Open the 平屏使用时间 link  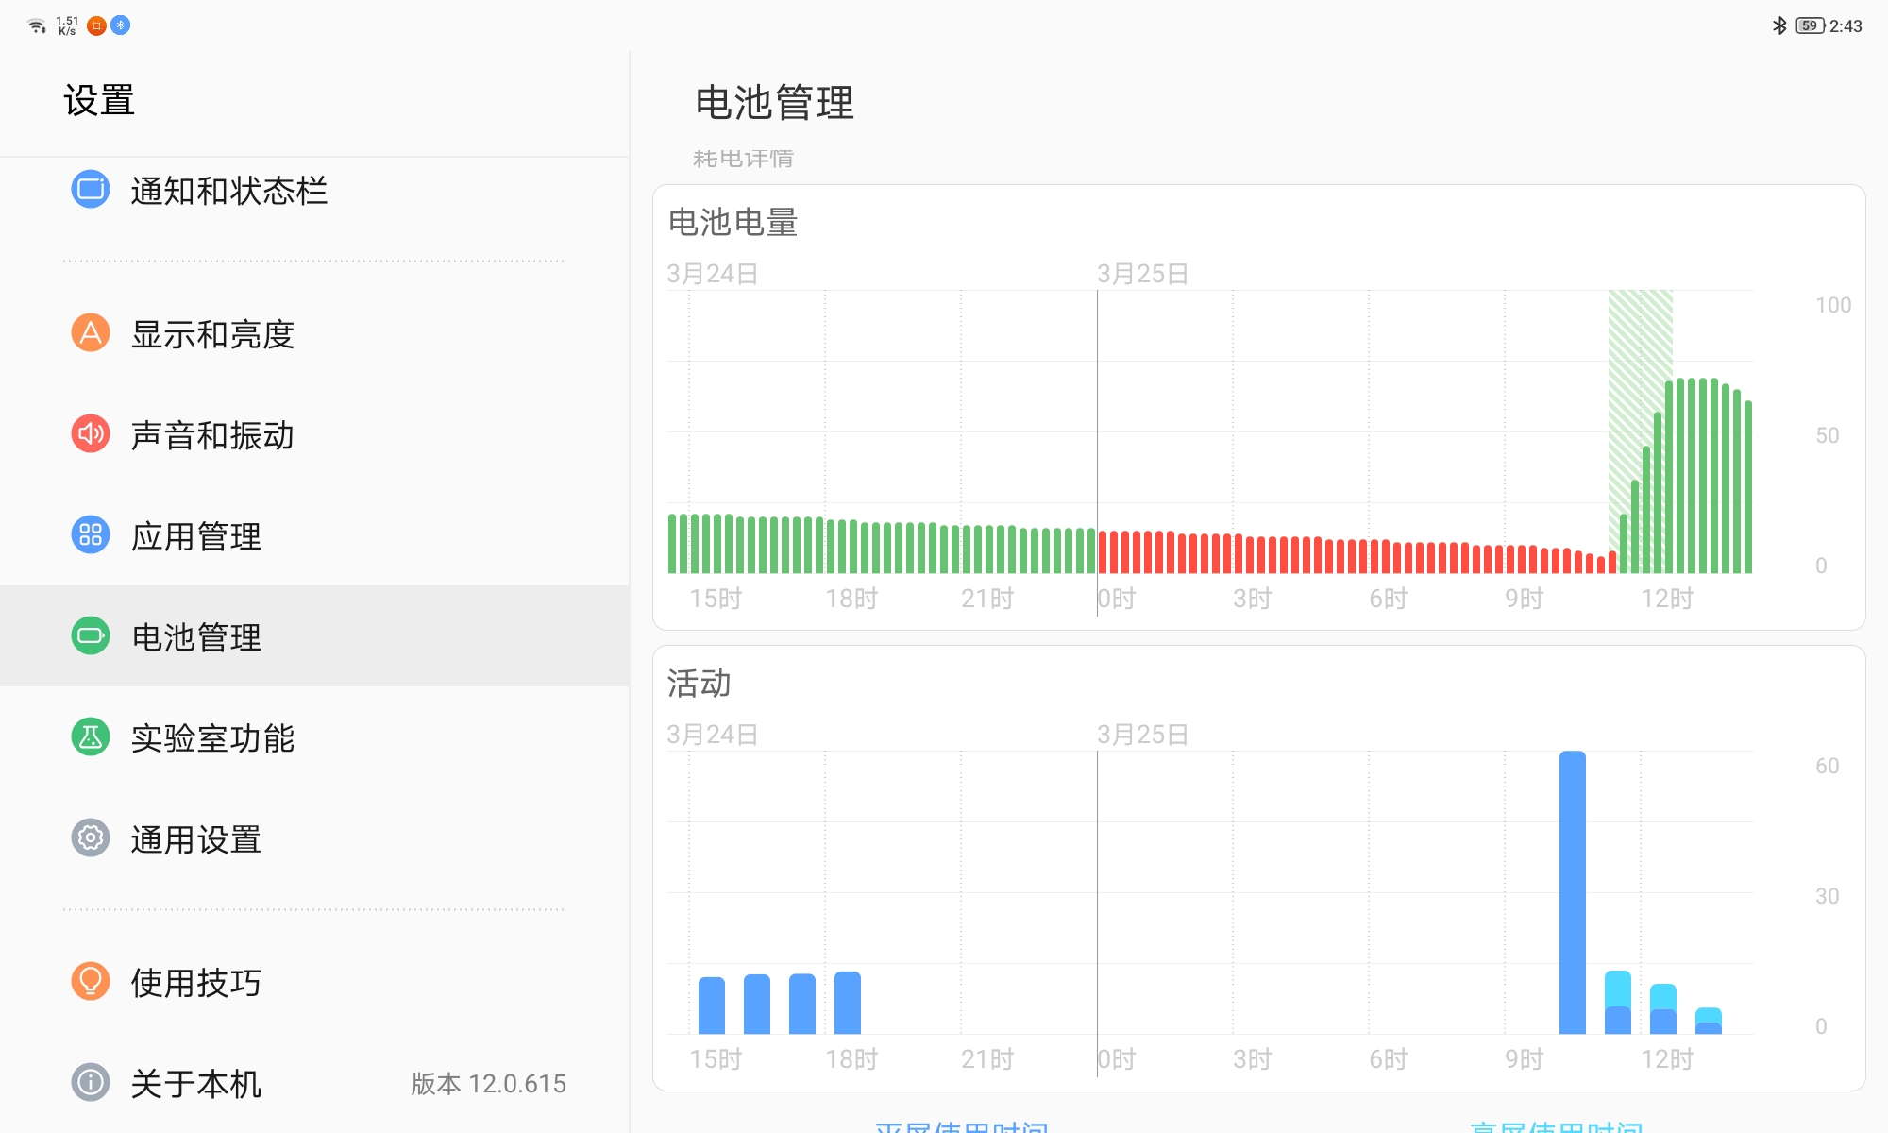tap(962, 1126)
